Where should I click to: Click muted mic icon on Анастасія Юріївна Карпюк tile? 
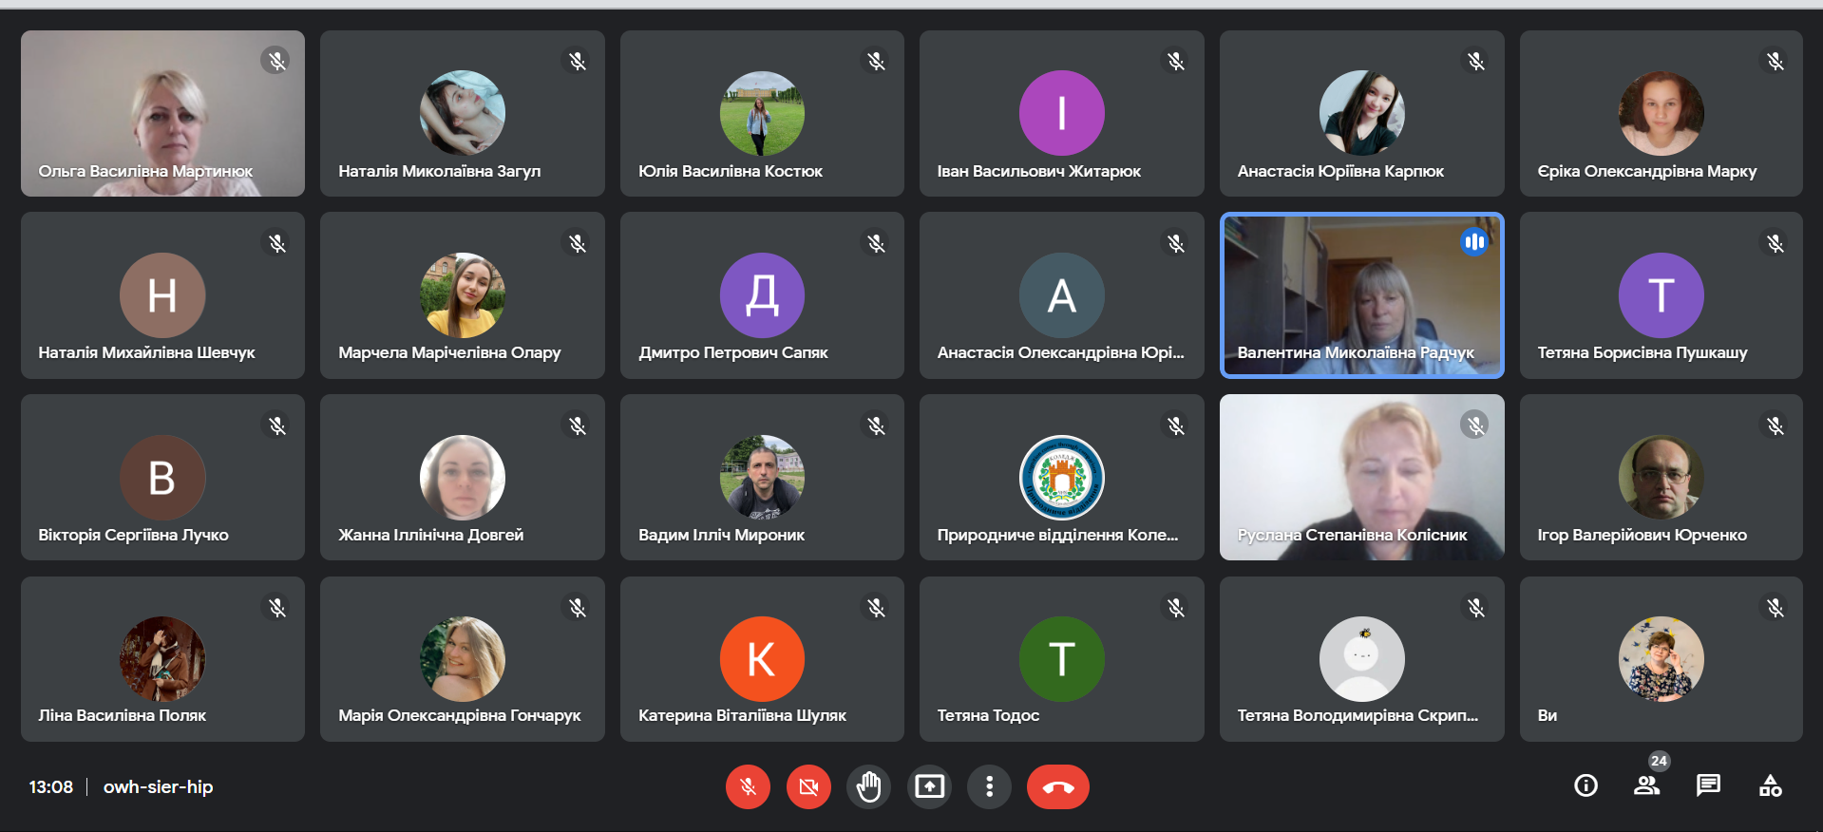pos(1475,61)
